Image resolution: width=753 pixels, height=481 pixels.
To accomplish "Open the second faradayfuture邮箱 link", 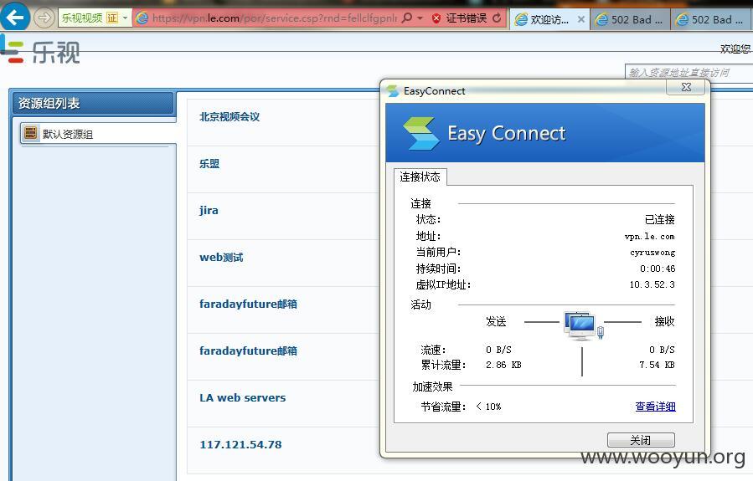I will (248, 351).
